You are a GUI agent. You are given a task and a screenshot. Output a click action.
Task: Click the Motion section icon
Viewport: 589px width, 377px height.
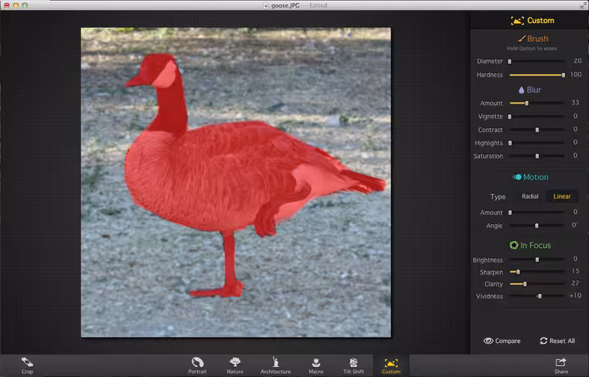[517, 177]
